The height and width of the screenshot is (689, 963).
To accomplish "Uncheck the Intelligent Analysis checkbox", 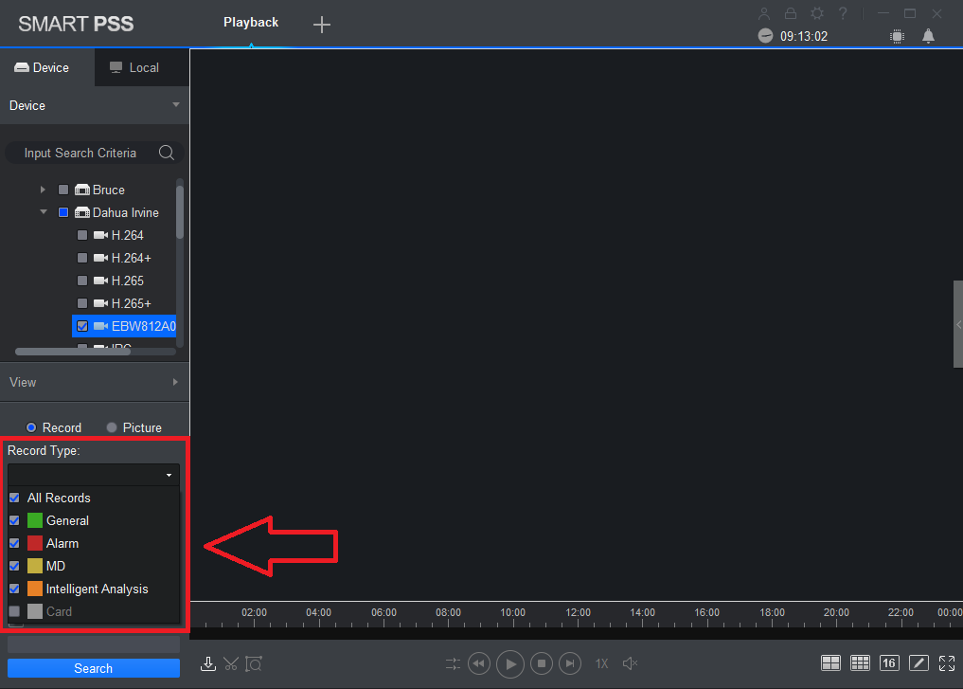I will pos(14,589).
